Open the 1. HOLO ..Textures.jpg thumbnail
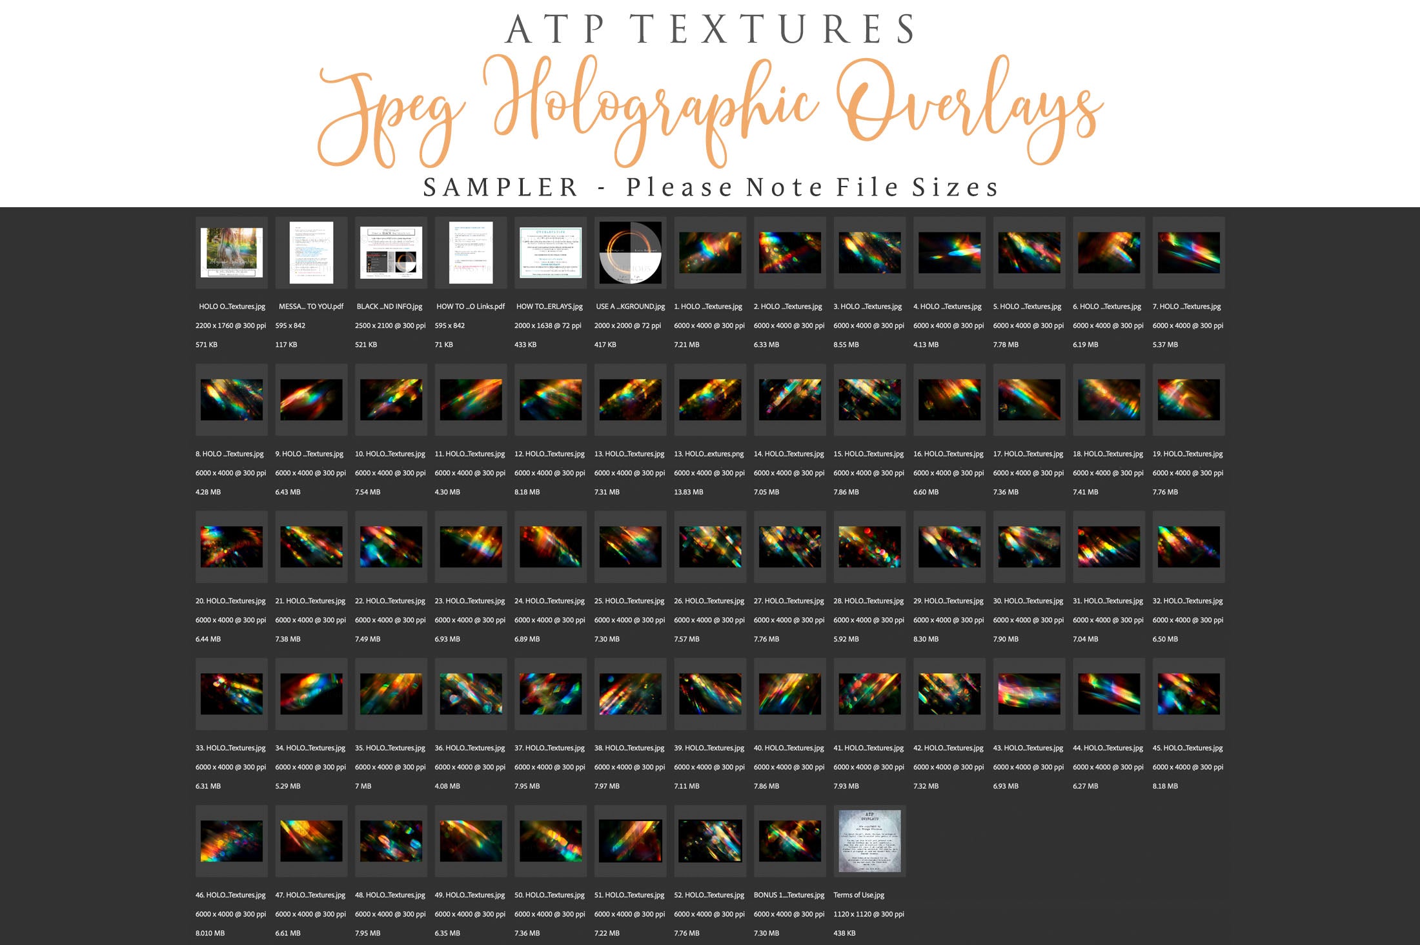1420x945 pixels. (x=710, y=252)
